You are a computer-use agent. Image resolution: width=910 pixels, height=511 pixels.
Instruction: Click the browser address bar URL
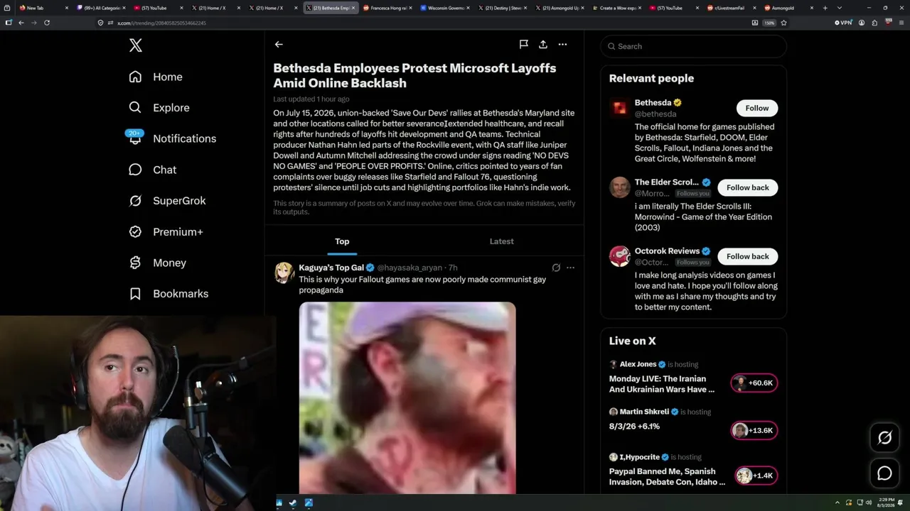pos(161,23)
